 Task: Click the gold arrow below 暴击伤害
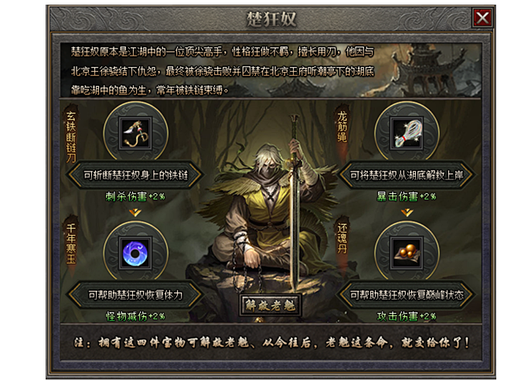pyautogui.click(x=407, y=212)
